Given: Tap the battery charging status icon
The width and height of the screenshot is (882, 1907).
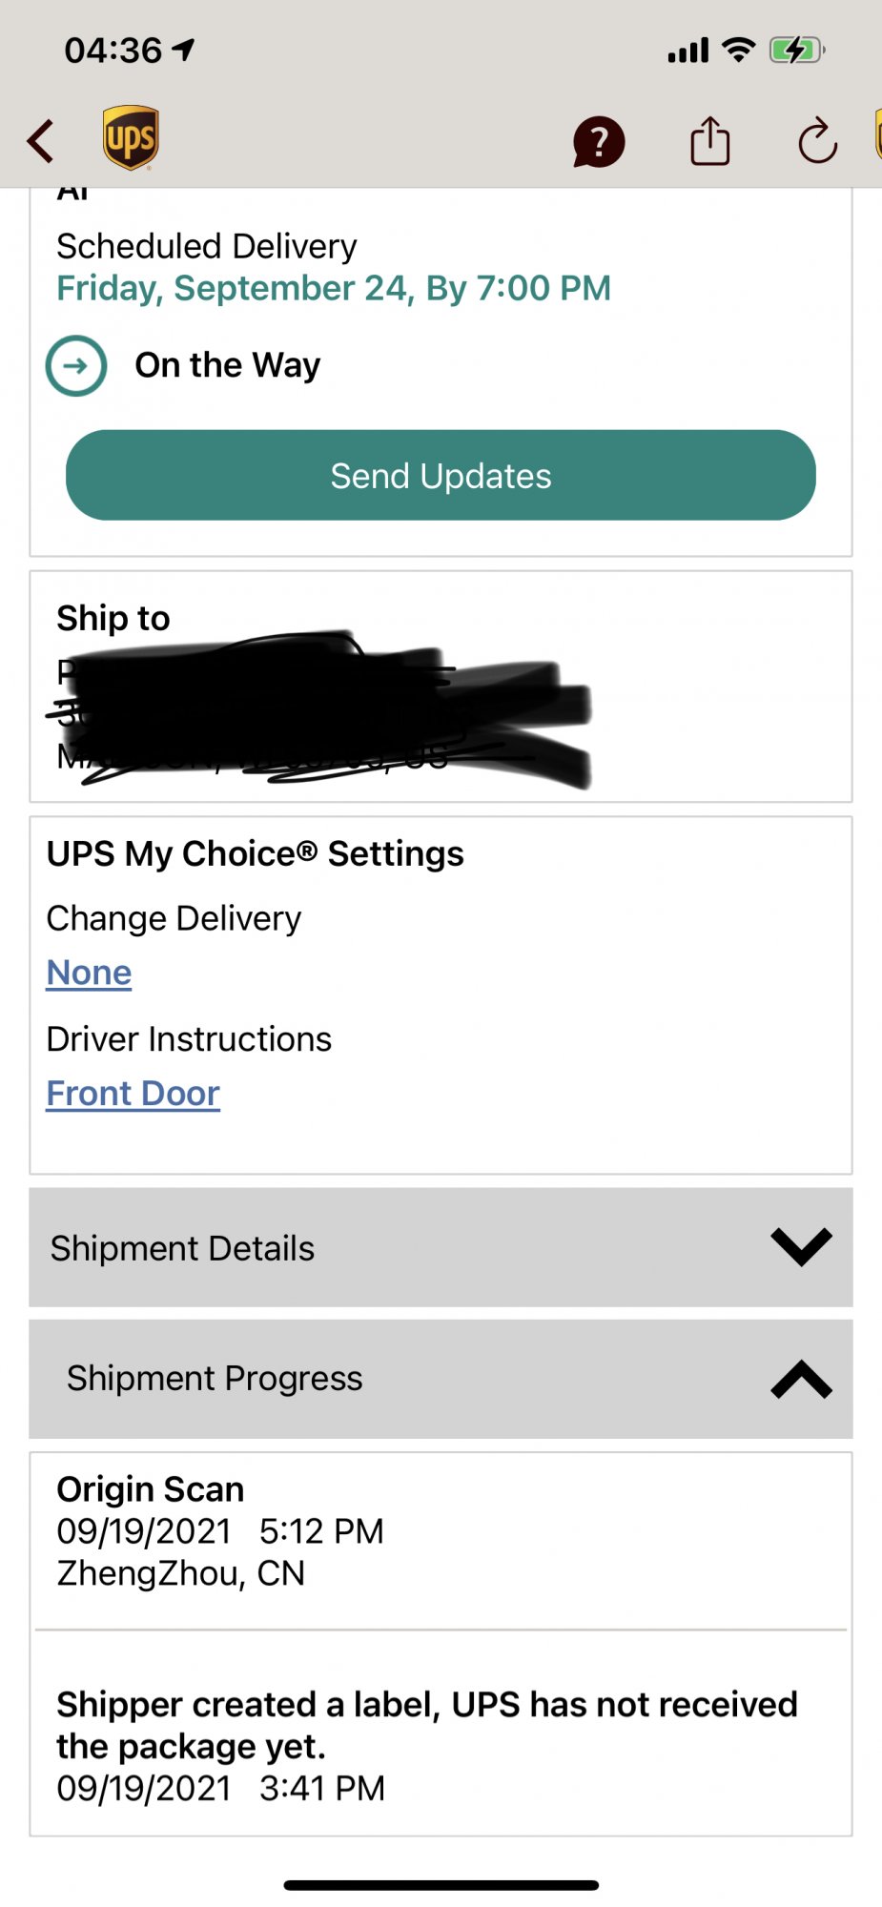Looking at the screenshot, I should point(797,50).
